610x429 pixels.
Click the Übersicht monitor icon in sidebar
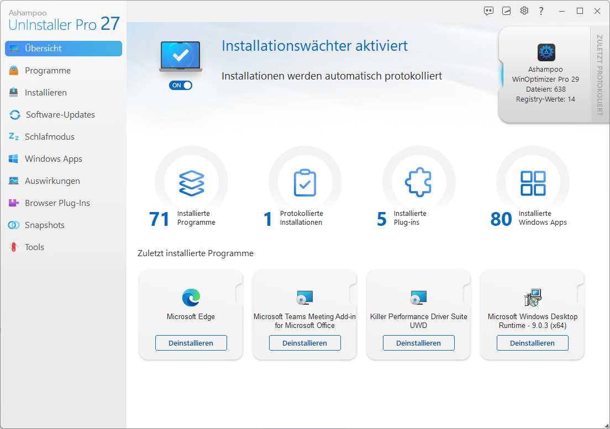[14, 49]
